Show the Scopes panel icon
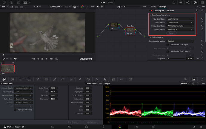Screen dimensions: 206x129 193,79
